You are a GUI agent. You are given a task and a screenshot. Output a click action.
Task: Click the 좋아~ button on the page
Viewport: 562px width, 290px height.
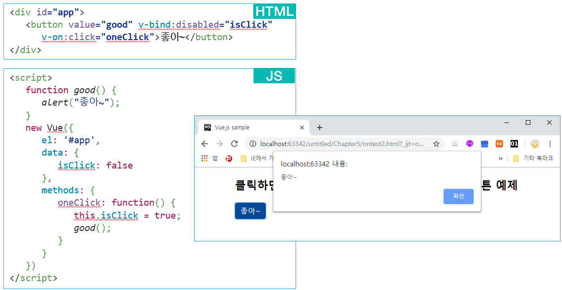[x=250, y=211]
